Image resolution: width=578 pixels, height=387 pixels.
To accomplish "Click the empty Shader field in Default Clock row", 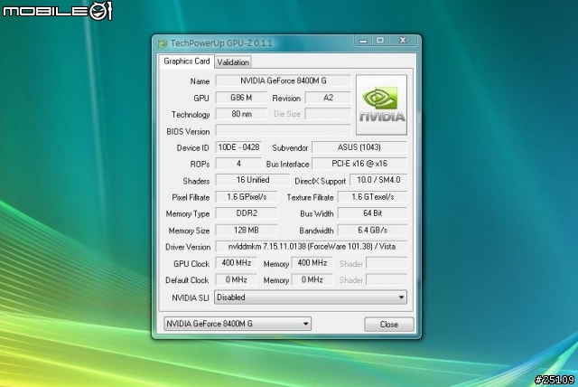I will tap(387, 279).
